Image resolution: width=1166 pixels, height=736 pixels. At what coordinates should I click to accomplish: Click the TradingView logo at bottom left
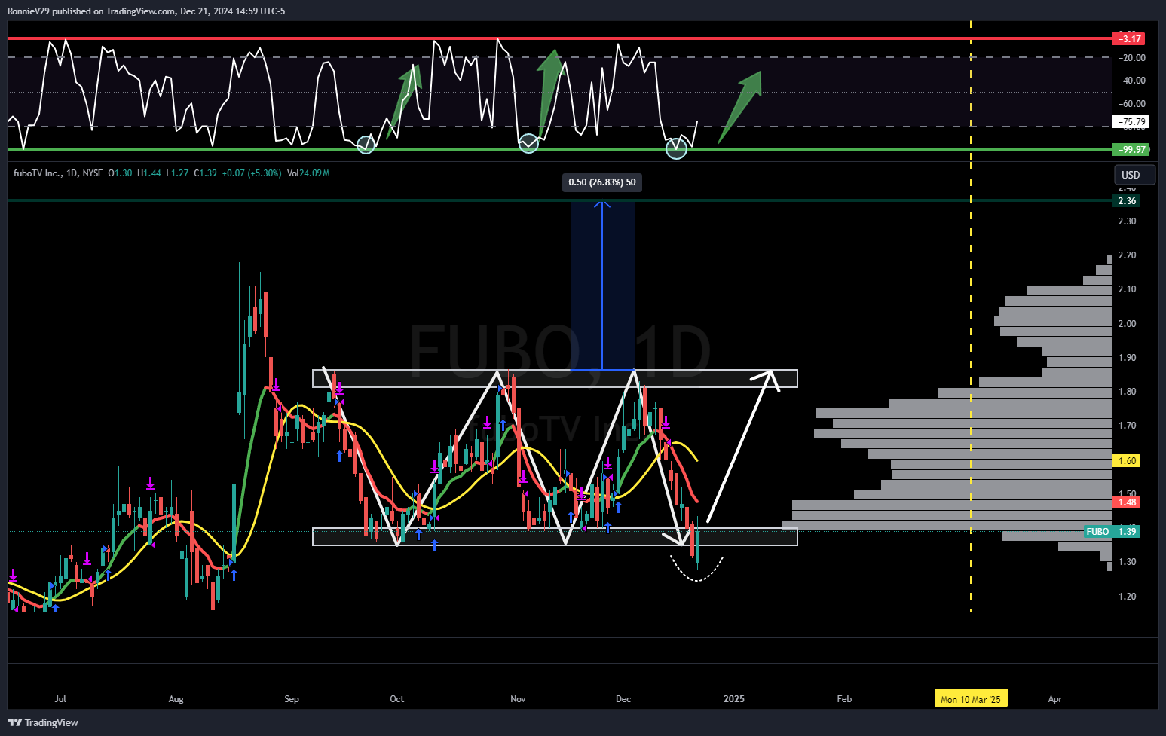click(x=43, y=722)
